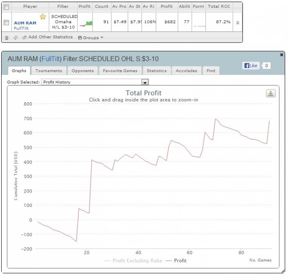Click the $7.49 average profit cell
The width and height of the screenshot is (288, 277).
[120, 22]
